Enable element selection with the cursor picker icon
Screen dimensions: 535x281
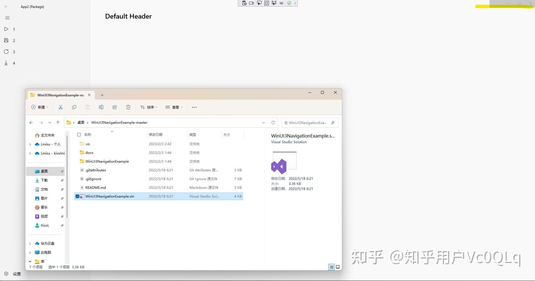(259, 3)
